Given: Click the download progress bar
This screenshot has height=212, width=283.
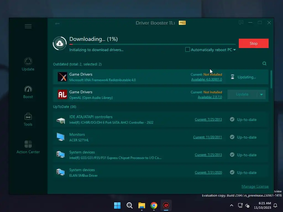Looking at the screenshot, I should click(x=153, y=44).
